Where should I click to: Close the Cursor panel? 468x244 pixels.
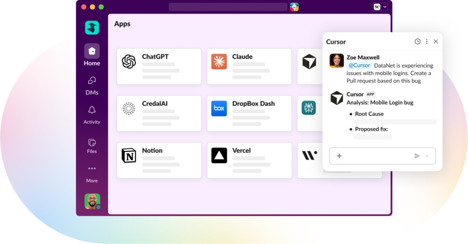point(436,41)
